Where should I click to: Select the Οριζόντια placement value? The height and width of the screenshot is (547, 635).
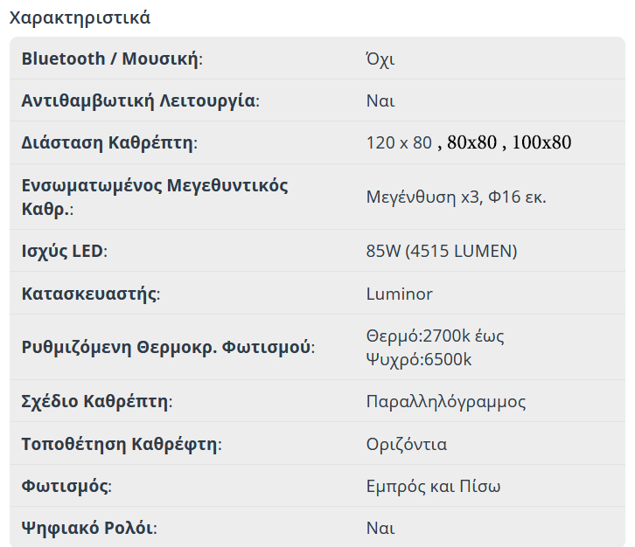[406, 444]
